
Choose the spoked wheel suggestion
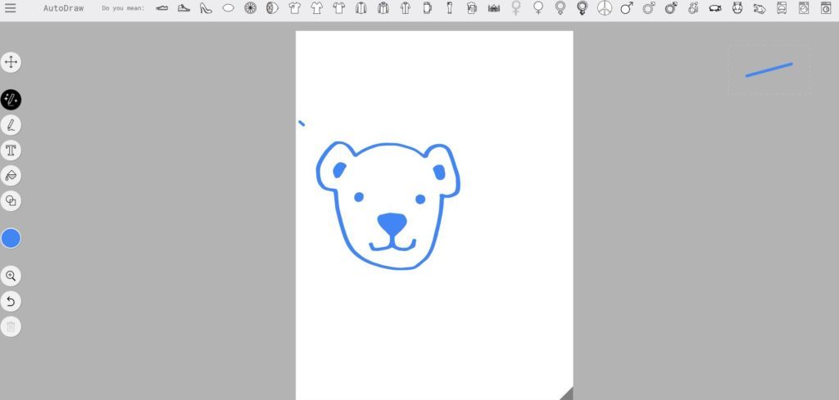[251, 8]
